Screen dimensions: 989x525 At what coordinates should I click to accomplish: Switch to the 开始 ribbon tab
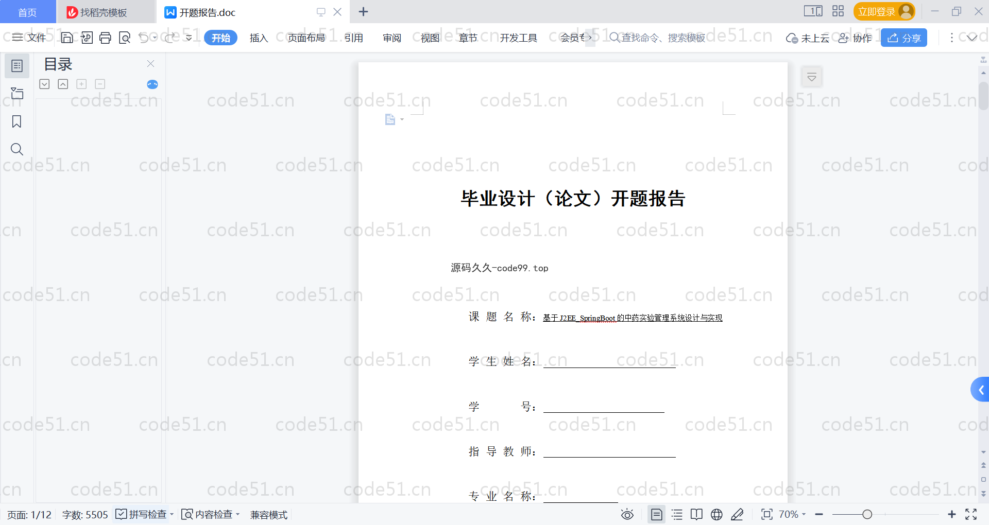tap(220, 38)
